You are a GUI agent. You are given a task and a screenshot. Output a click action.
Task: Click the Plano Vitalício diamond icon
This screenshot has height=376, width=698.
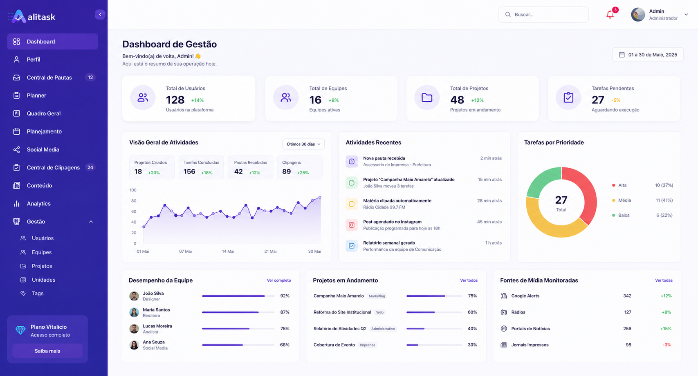20,330
